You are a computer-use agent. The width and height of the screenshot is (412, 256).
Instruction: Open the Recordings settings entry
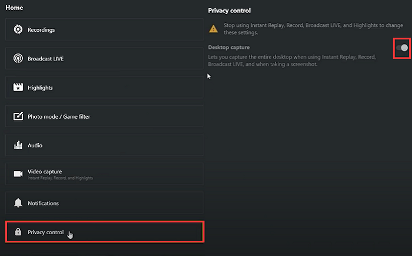click(104, 30)
